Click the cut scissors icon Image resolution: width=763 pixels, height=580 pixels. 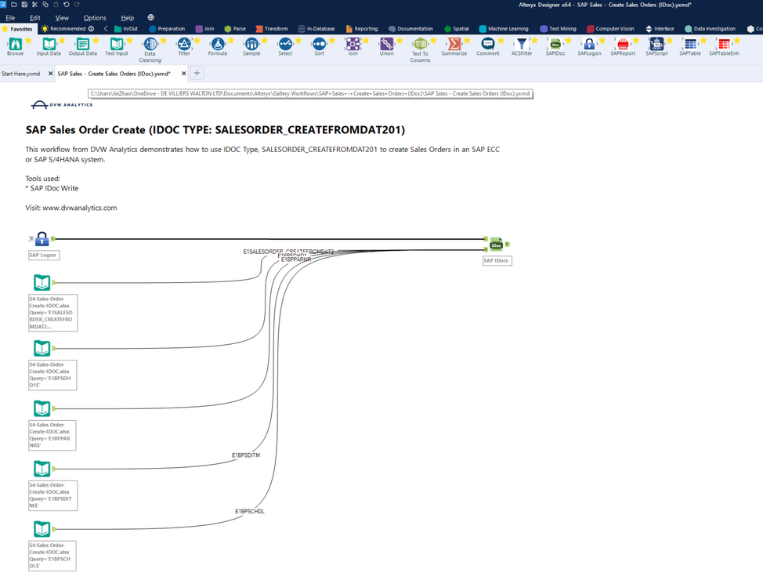click(34, 5)
